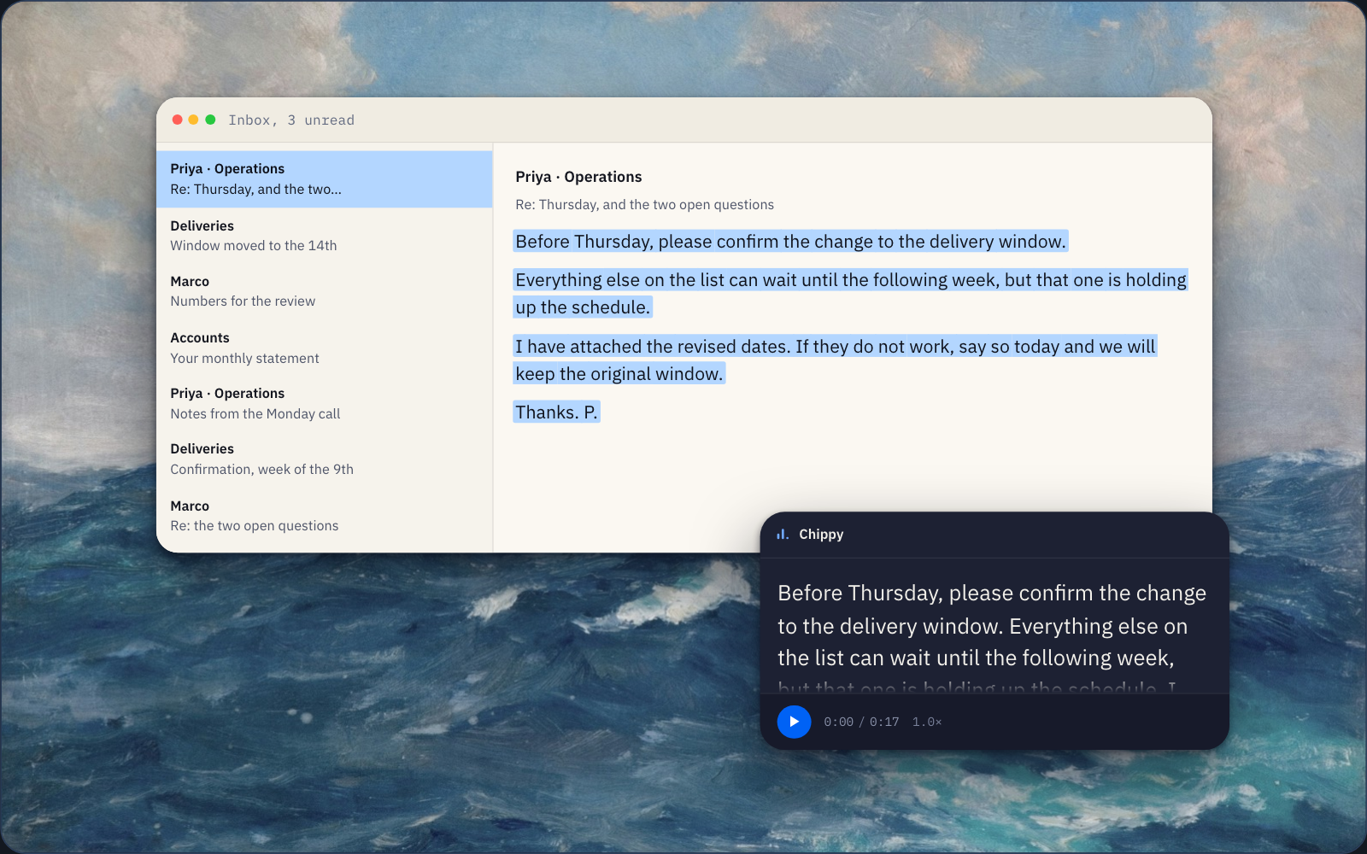Open Deliveries 'Window moved to the 14th'
This screenshot has width=1367, height=854.
click(325, 236)
